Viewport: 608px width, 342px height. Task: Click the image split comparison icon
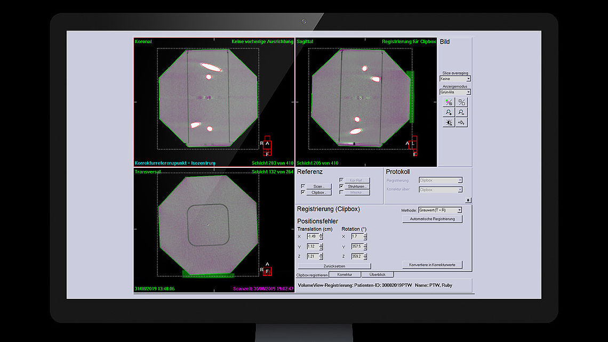pos(462,102)
